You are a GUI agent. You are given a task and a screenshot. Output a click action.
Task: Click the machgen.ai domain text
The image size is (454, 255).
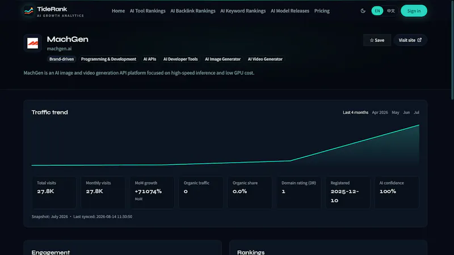coord(59,49)
